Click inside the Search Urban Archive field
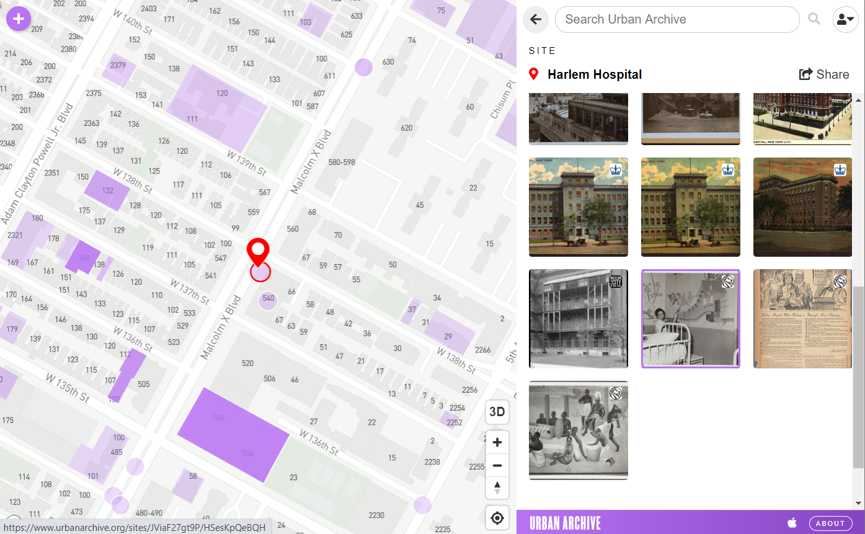The image size is (865, 534). [677, 19]
